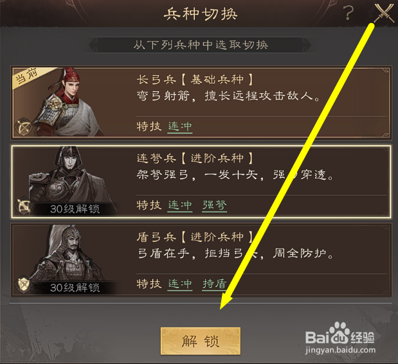Open the question mark help icon

coord(348,13)
